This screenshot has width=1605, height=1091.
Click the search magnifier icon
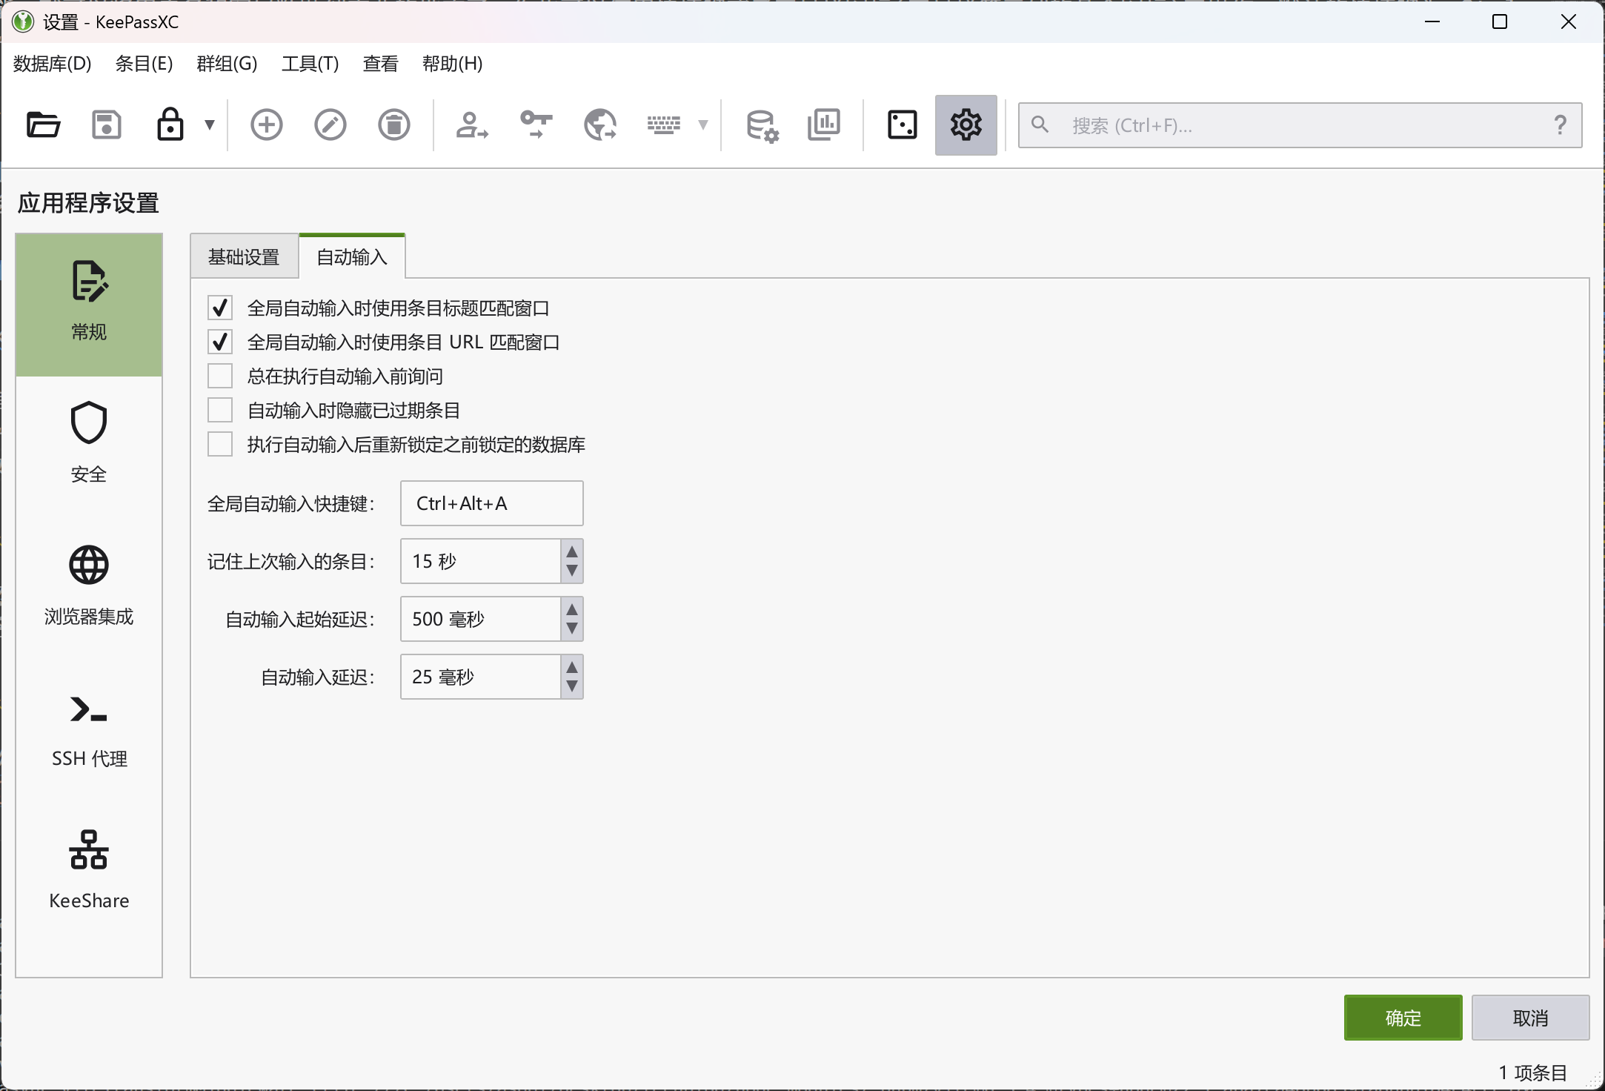pyautogui.click(x=1040, y=125)
